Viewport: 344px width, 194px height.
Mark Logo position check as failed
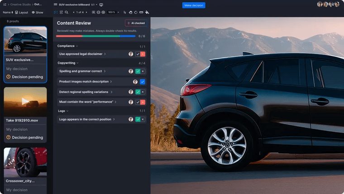point(143,120)
